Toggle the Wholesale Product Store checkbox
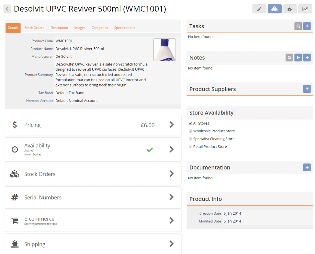The height and width of the screenshot is (254, 315). coord(190,131)
